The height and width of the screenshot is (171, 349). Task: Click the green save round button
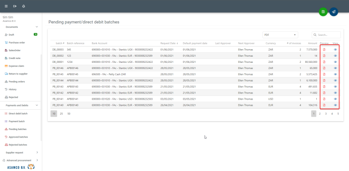click(323, 12)
